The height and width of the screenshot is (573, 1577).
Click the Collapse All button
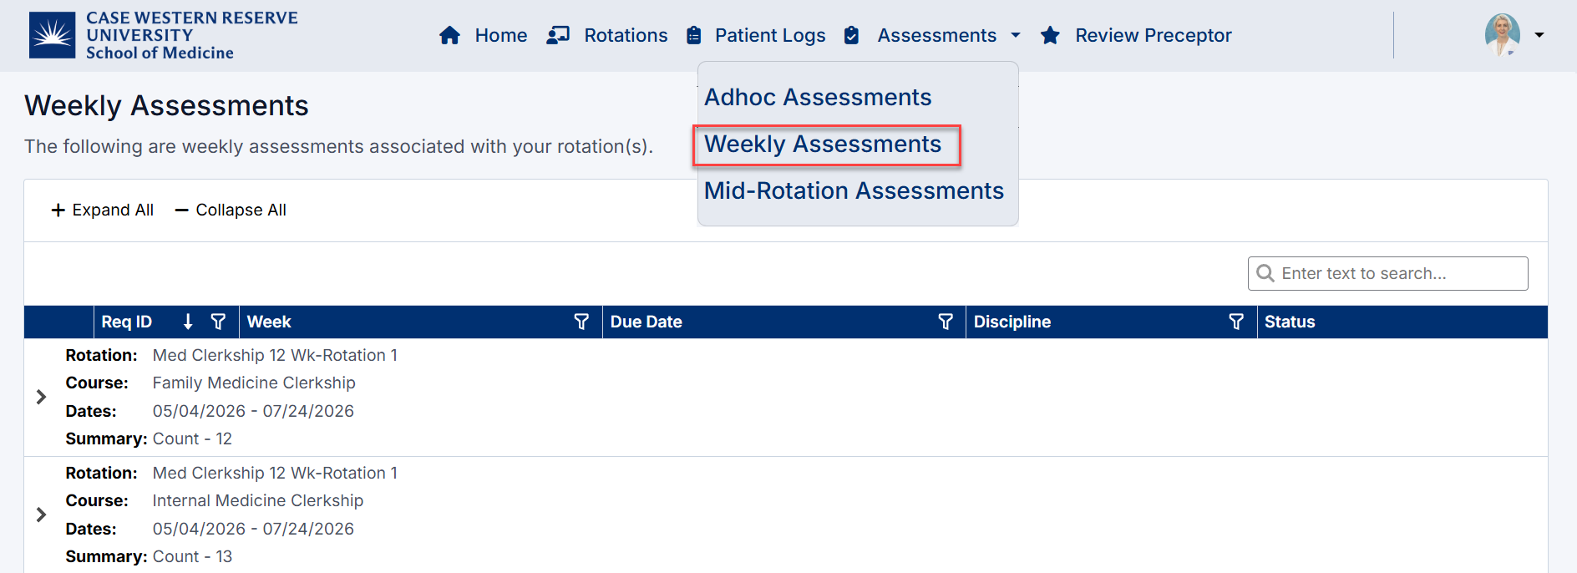point(230,210)
